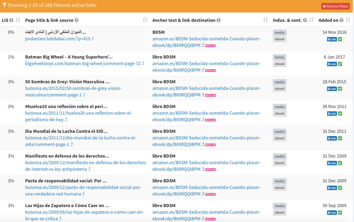The height and width of the screenshot is (222, 354).
Task: Open external link icon for bigwheelstoys.com source
Action: click(x=143, y=64)
